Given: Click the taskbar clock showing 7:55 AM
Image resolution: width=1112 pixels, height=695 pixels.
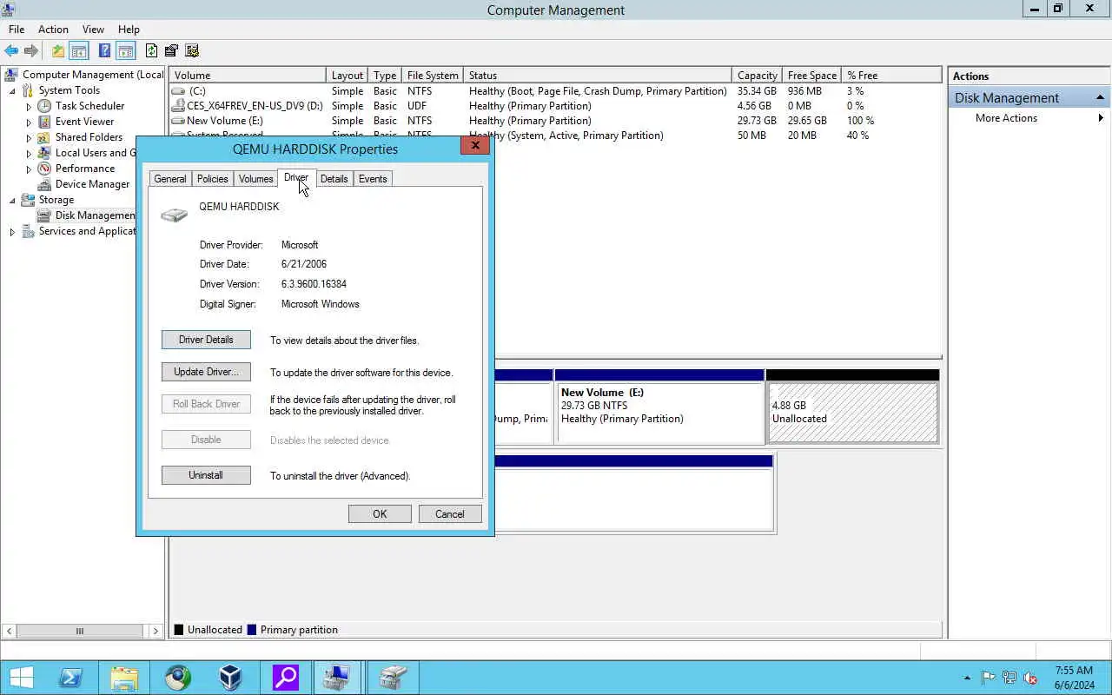Looking at the screenshot, I should [1074, 678].
